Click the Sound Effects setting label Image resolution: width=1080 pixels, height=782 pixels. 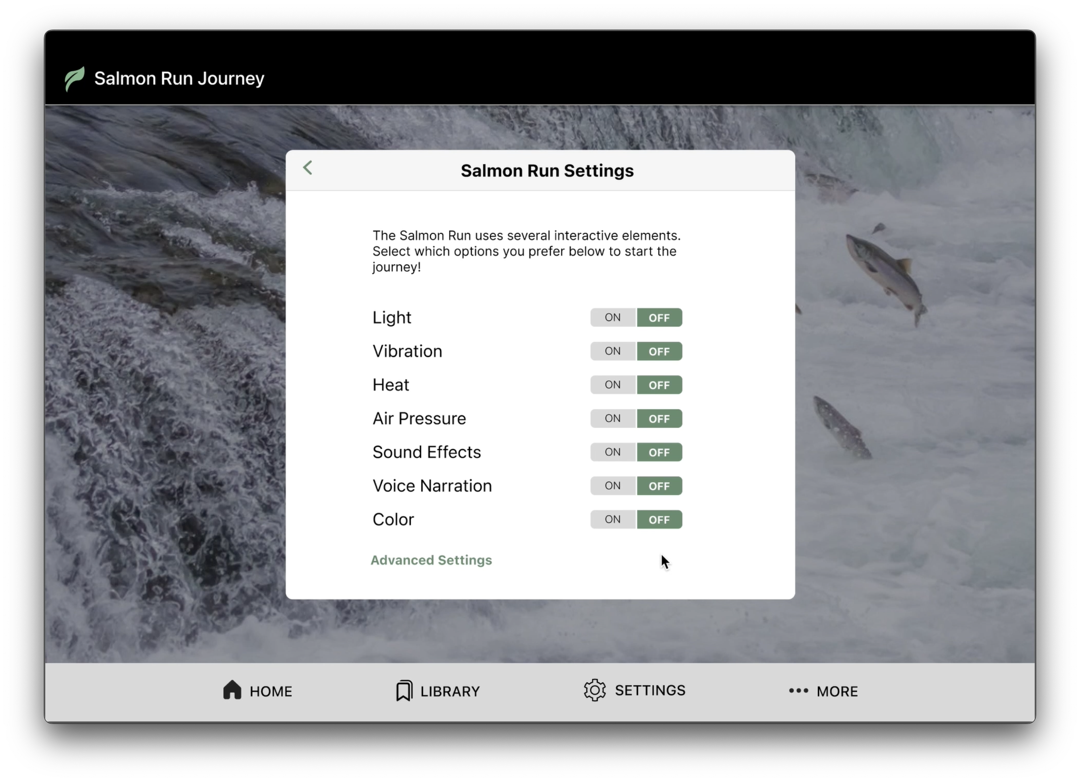(x=427, y=452)
